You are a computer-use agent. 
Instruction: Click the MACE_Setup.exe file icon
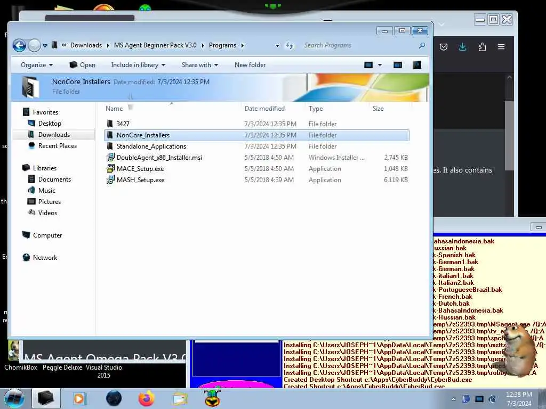(110, 169)
